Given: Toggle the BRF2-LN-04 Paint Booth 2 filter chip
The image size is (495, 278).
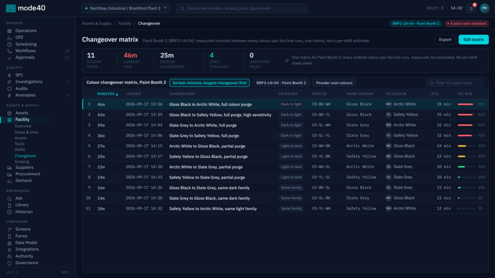Looking at the screenshot, I should 281,83.
